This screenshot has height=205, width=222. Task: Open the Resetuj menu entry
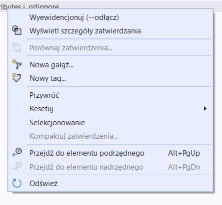[x=110, y=109]
